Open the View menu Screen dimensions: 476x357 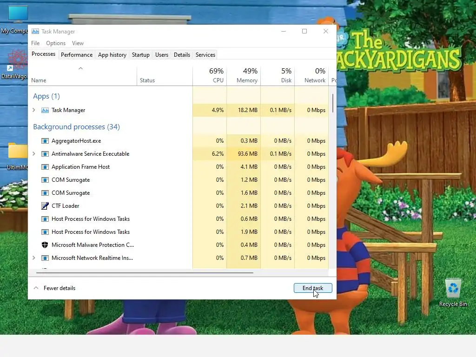(x=78, y=43)
